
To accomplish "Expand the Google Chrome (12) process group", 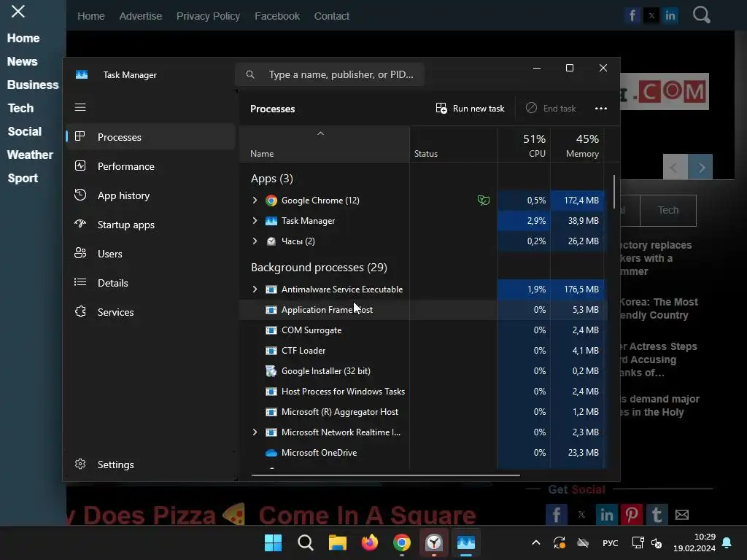I will [x=255, y=200].
